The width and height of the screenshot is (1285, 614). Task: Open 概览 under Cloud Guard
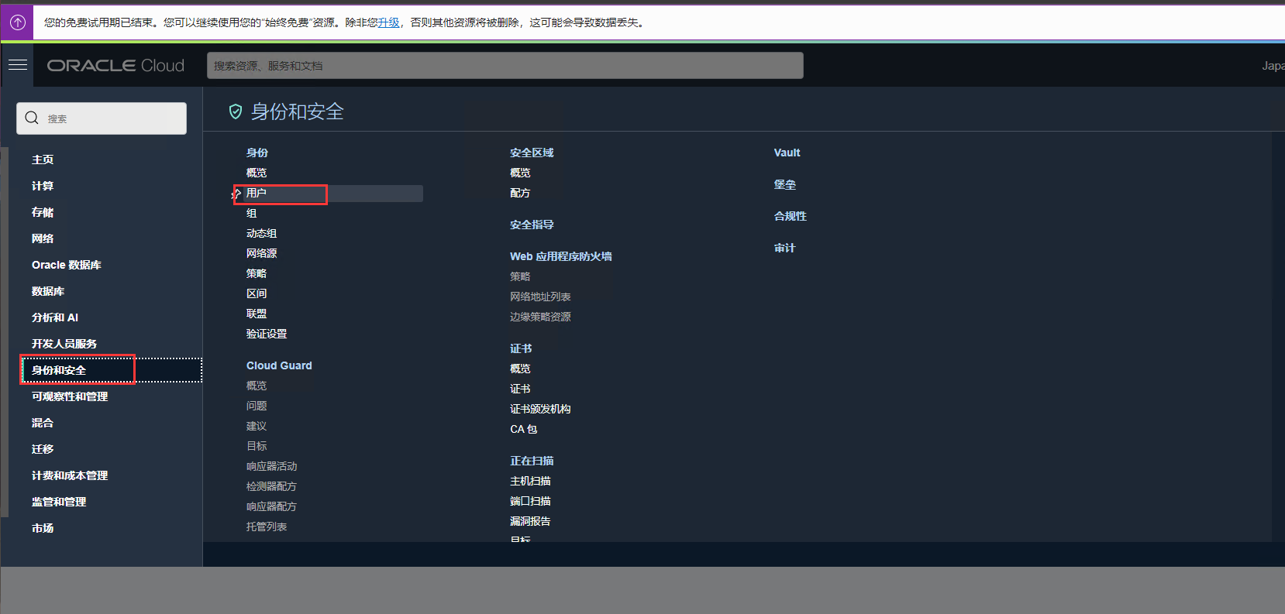click(257, 386)
